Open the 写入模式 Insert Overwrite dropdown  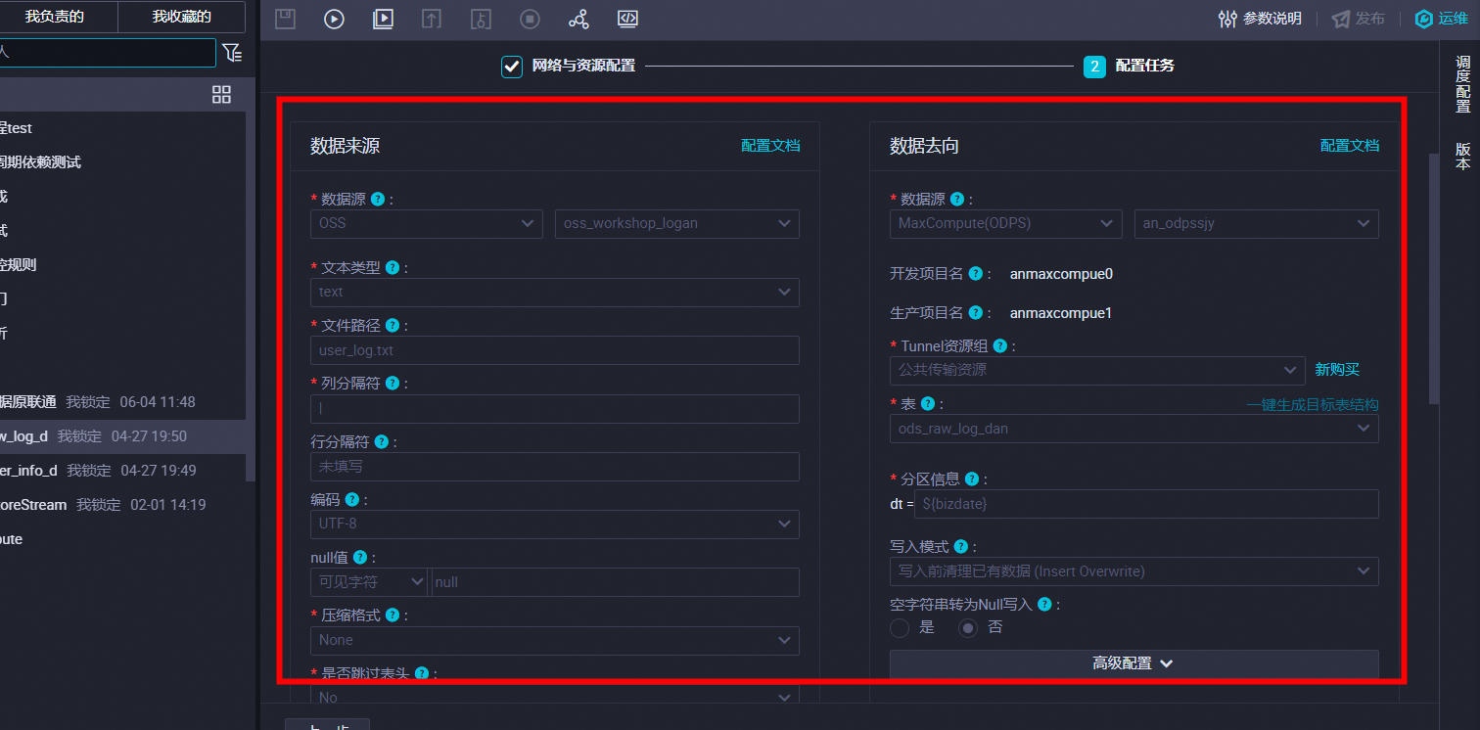pos(1134,571)
